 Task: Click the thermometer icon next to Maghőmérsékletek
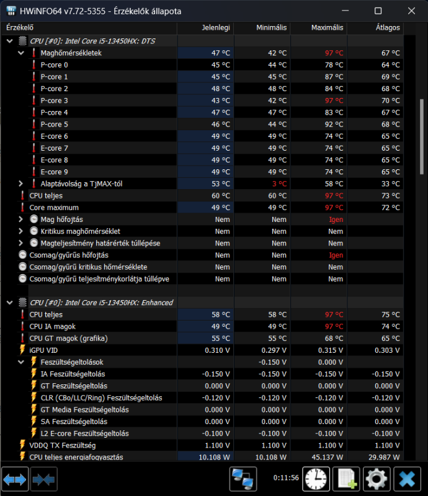34,53
